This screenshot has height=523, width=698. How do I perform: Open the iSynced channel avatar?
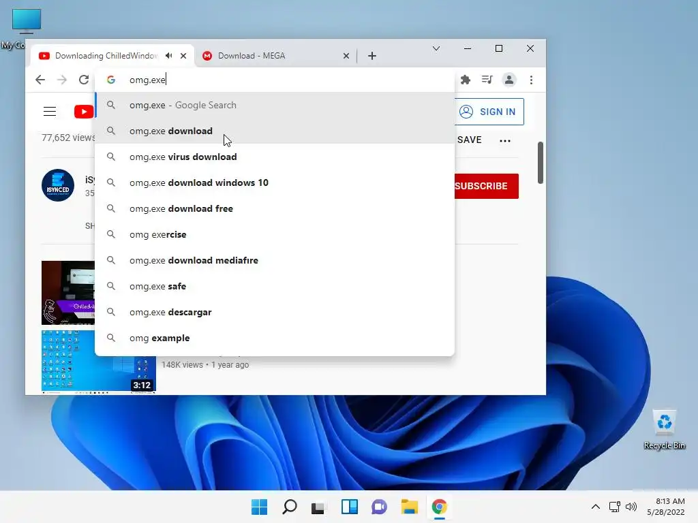58,185
